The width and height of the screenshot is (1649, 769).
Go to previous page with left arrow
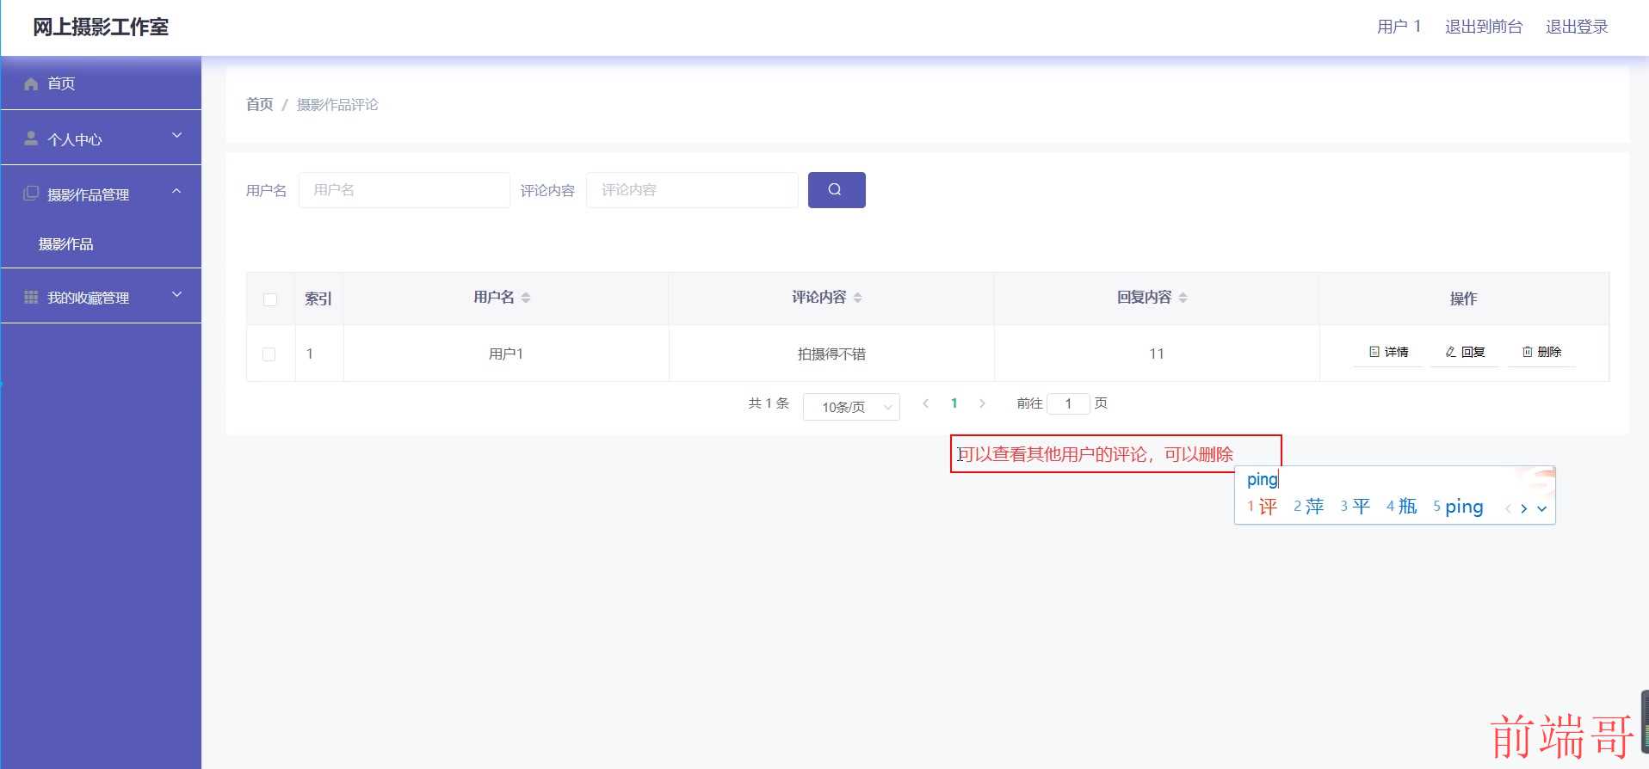(x=926, y=403)
